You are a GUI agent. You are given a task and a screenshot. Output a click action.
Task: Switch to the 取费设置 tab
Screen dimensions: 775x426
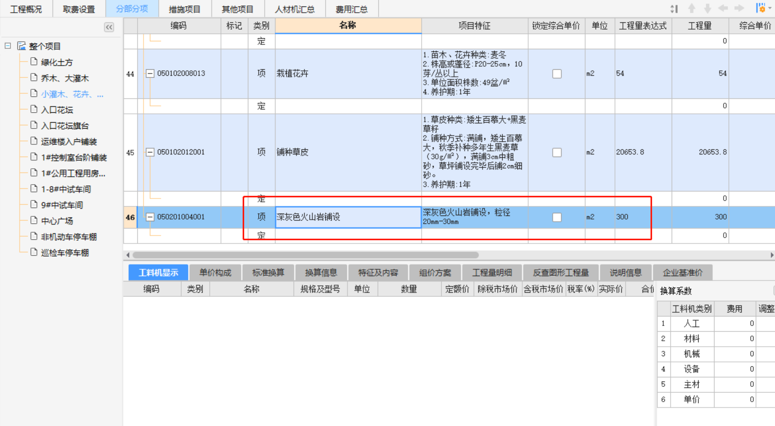click(79, 9)
